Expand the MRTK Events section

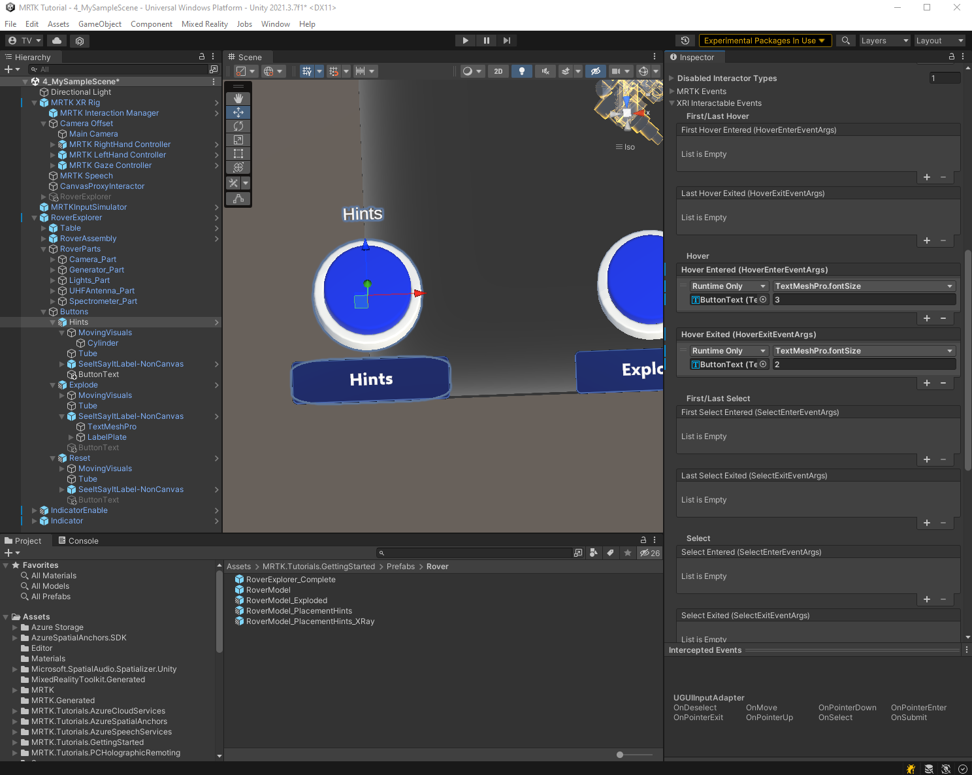672,91
